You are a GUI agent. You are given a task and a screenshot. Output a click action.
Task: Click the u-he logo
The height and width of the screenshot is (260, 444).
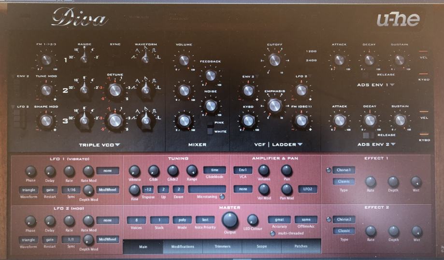point(398,19)
